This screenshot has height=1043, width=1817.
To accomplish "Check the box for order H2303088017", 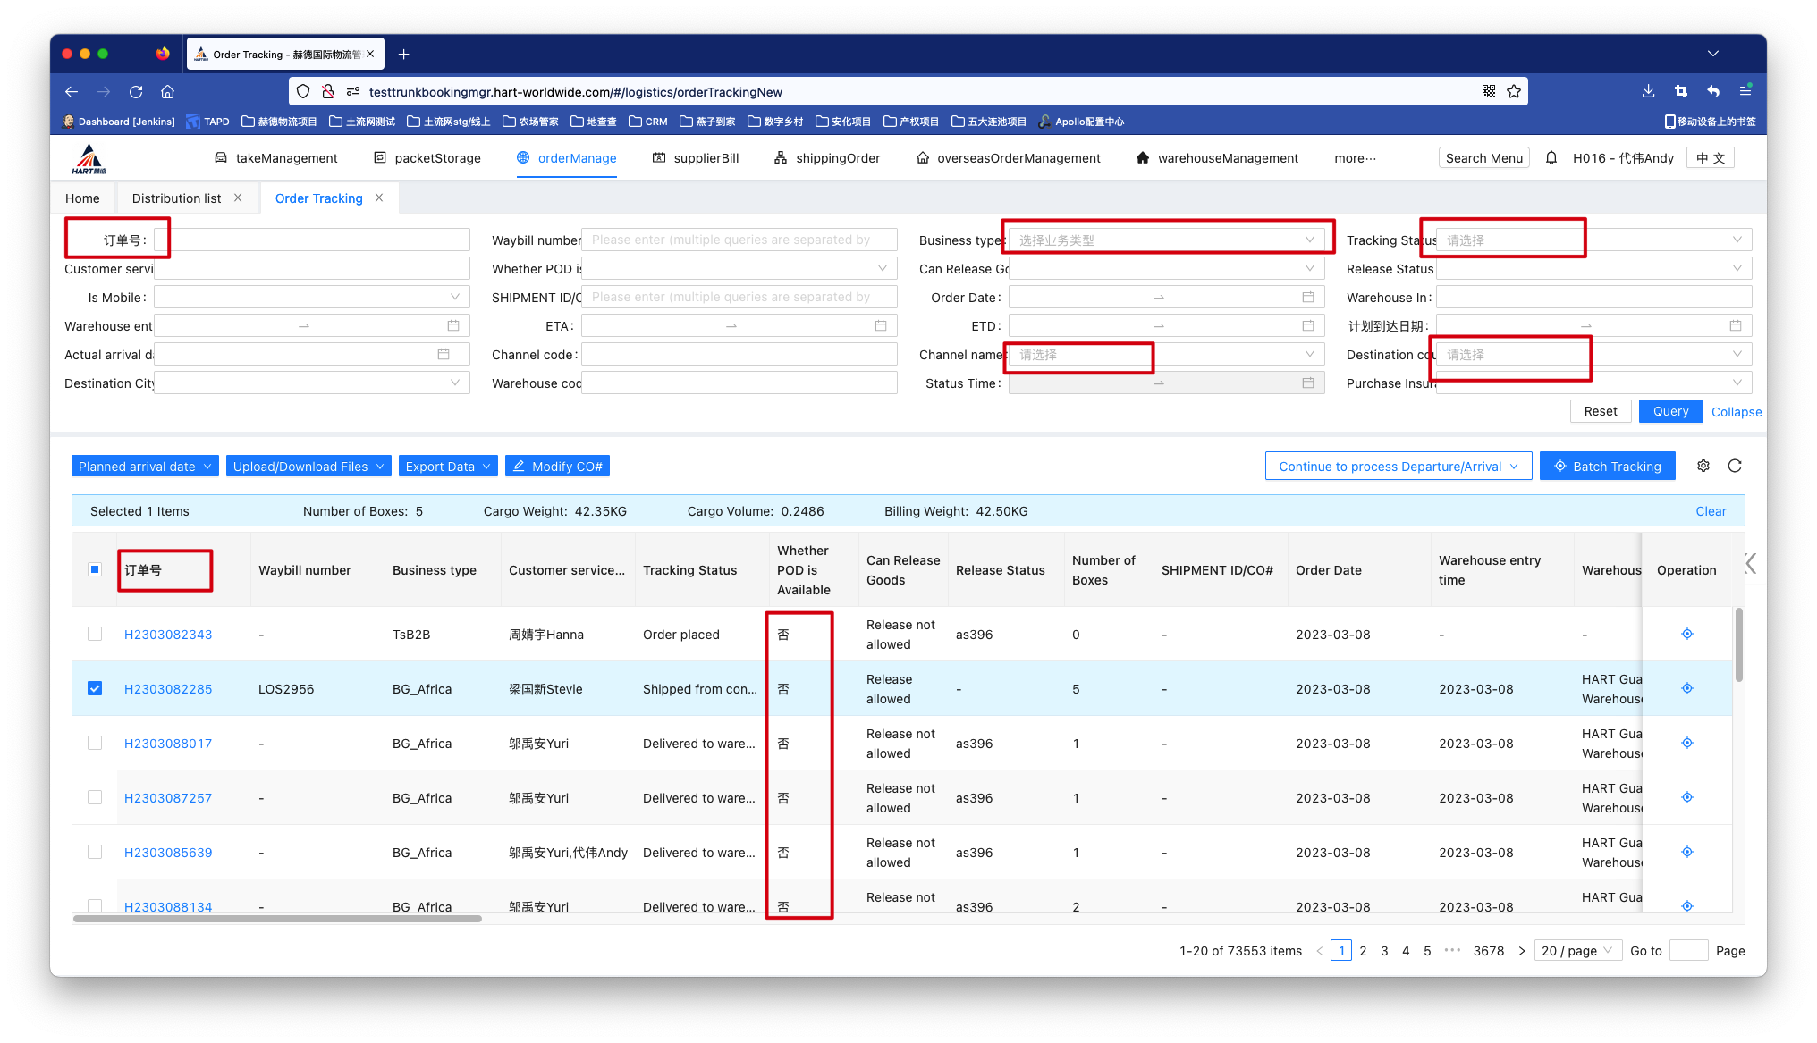I will [95, 743].
